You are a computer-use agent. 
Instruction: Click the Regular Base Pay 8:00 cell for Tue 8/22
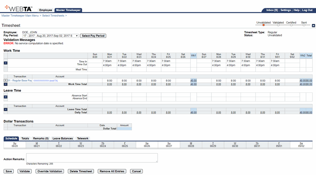(124, 81)
